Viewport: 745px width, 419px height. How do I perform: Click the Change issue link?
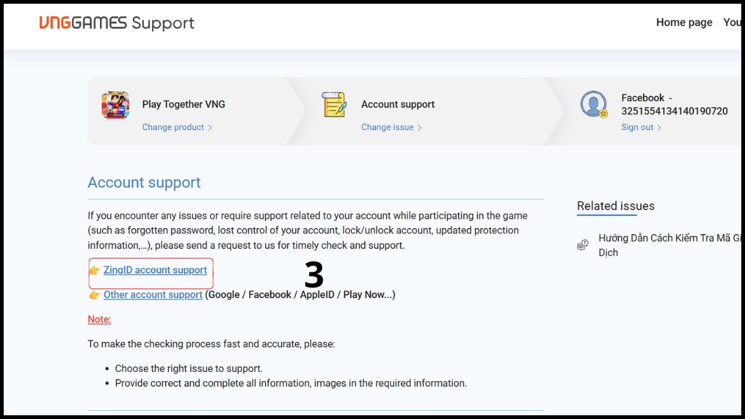[387, 127]
